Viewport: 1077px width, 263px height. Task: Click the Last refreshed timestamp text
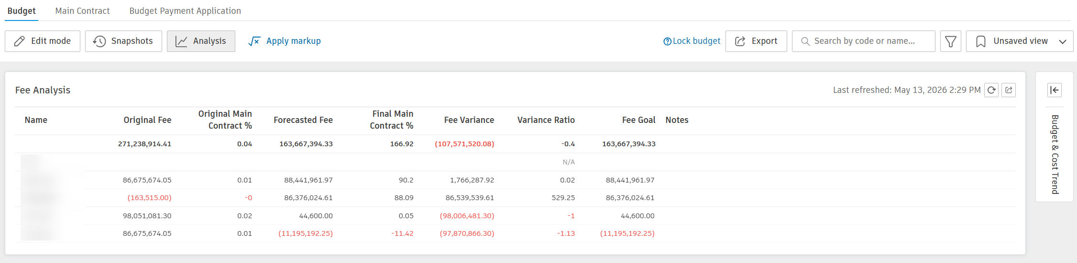point(907,90)
